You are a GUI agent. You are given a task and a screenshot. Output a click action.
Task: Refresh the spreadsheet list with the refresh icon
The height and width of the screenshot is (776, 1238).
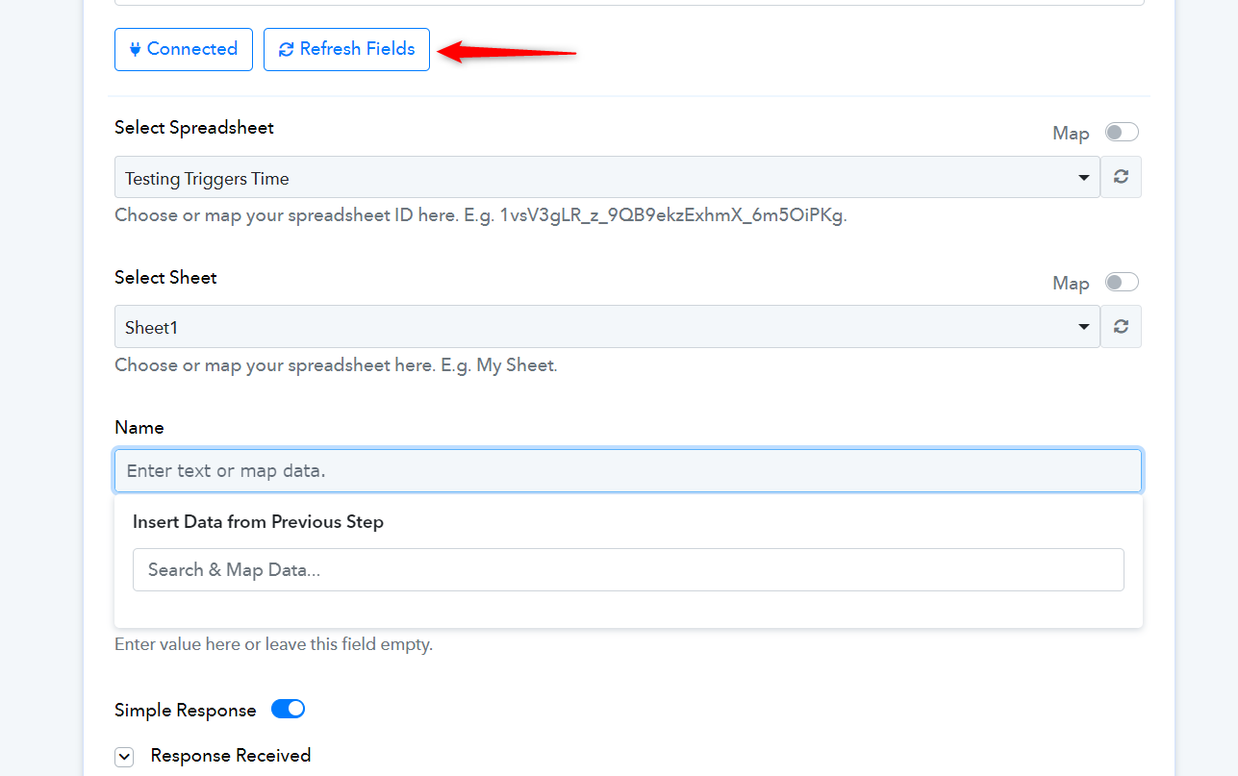click(1121, 178)
